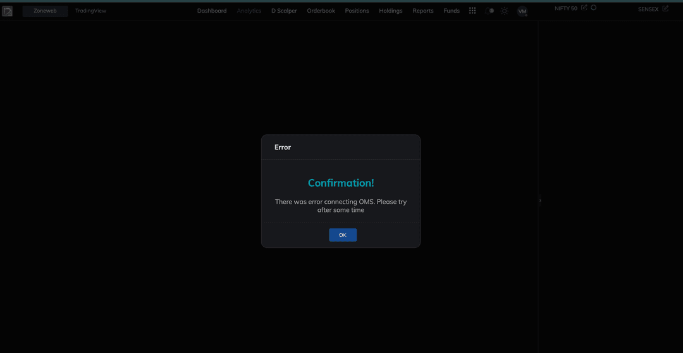View Holdings
The image size is (683, 353).
pyautogui.click(x=391, y=11)
